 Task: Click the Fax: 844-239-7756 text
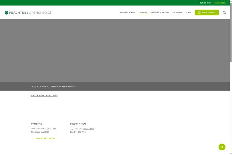[x=78, y=132]
